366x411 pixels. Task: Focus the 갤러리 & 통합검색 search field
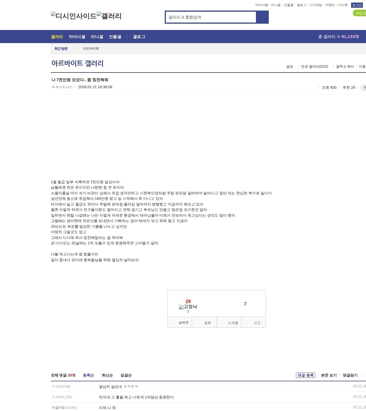[211, 17]
